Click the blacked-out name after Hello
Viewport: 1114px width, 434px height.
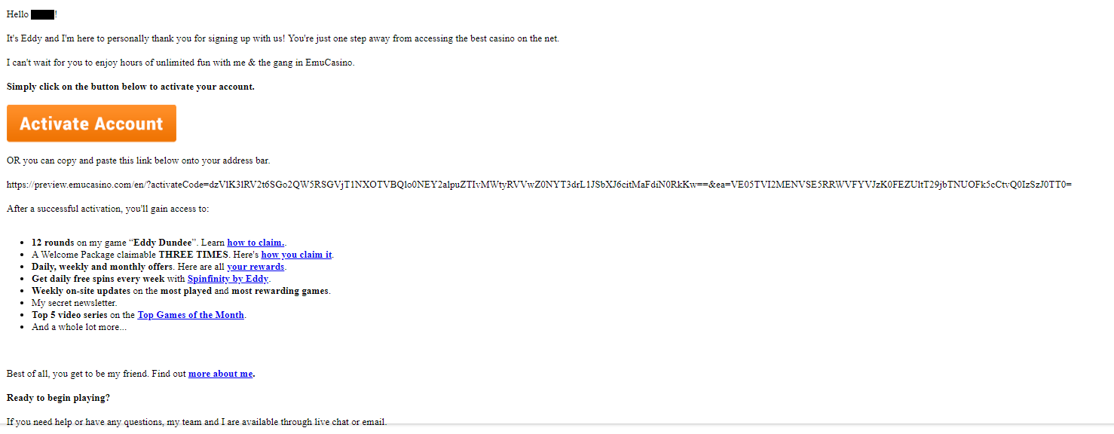[x=43, y=14]
